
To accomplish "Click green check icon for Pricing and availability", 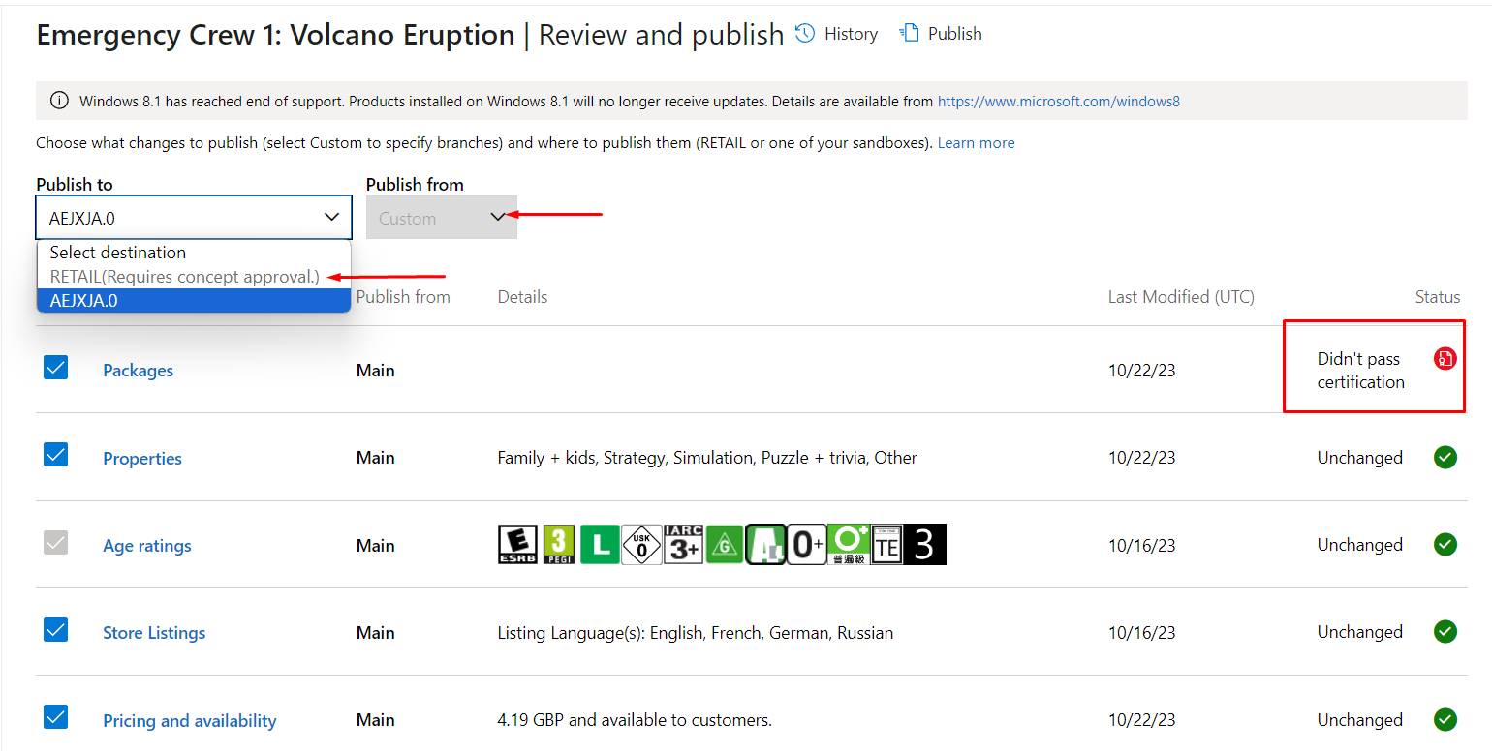I will pos(1445,720).
